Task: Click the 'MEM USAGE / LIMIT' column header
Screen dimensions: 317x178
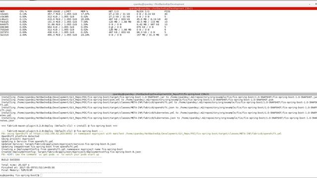Action: [59, 11]
